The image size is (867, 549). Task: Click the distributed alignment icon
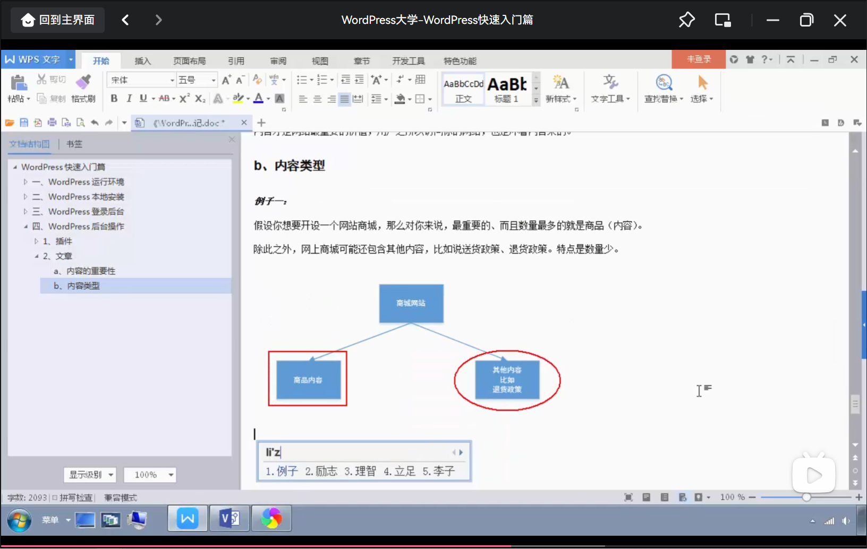tap(358, 99)
